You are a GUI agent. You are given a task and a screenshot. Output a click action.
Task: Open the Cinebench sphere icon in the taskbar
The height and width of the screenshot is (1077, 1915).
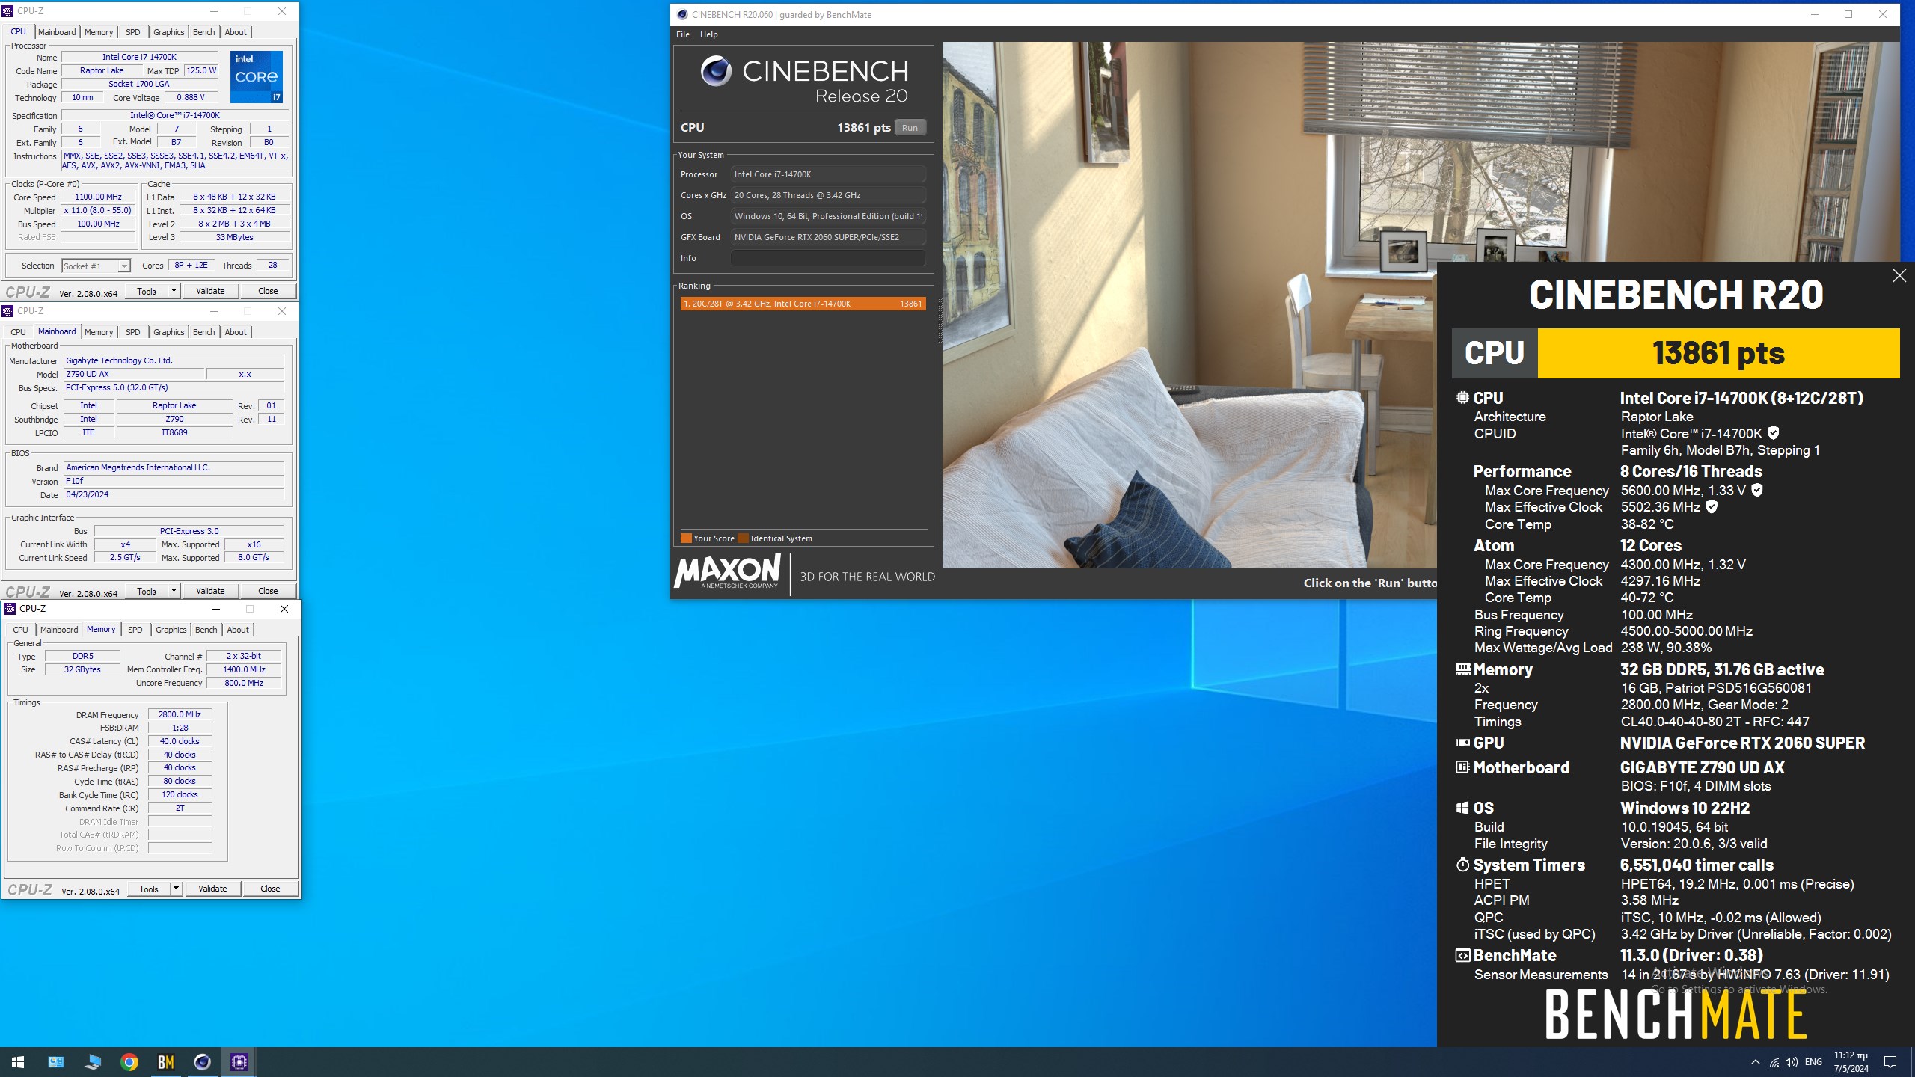coord(203,1061)
